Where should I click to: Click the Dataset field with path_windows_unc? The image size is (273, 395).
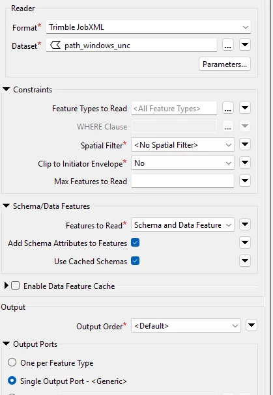132,46
